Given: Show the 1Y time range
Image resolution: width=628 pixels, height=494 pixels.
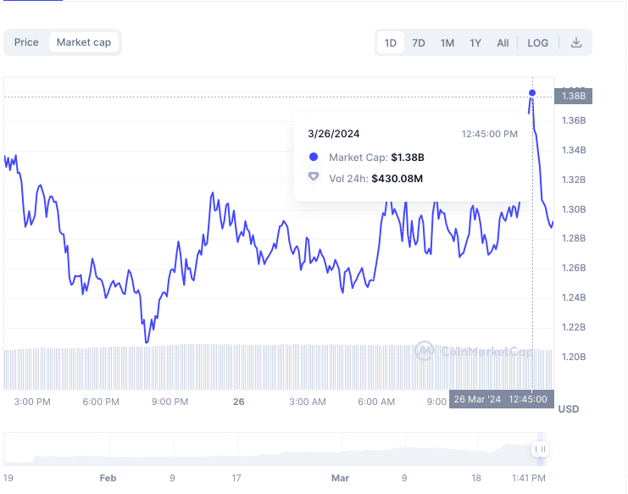Looking at the screenshot, I should (x=475, y=43).
